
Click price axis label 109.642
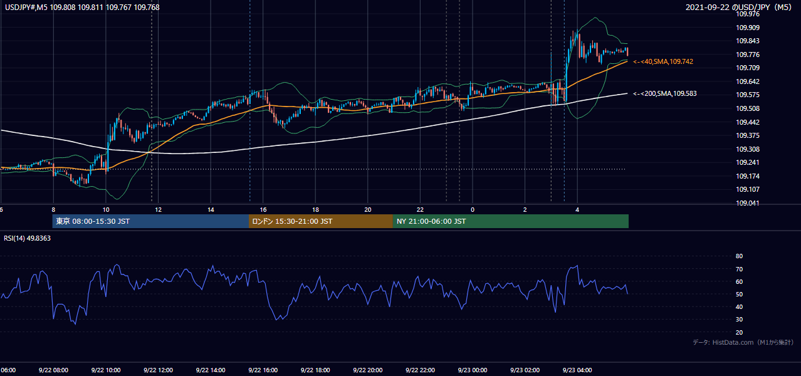[748, 81]
